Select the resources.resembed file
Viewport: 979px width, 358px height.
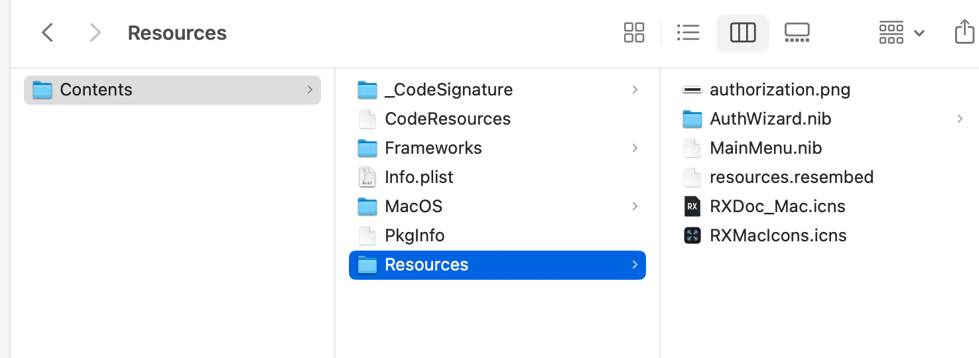(791, 177)
